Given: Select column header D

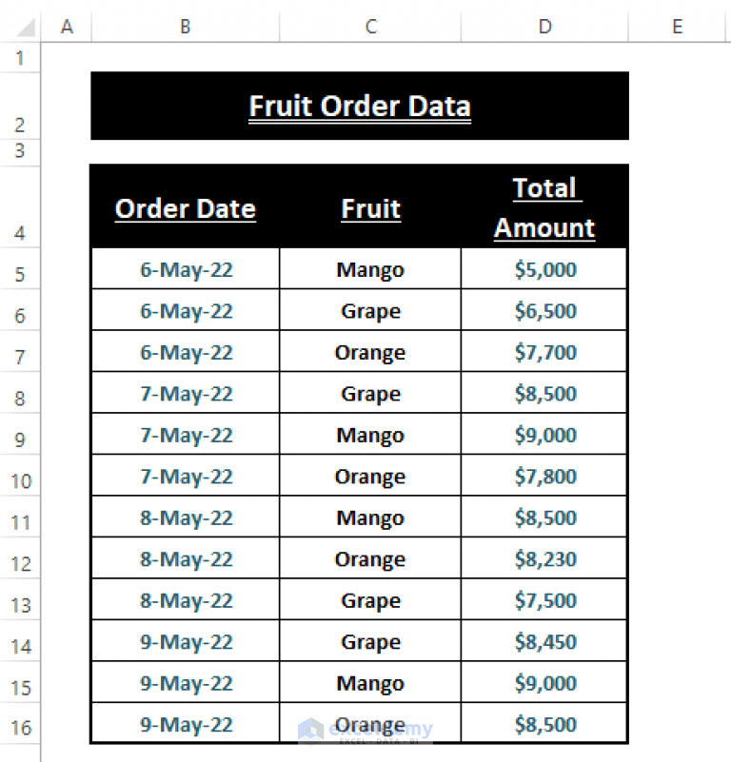Looking at the screenshot, I should click(x=544, y=27).
